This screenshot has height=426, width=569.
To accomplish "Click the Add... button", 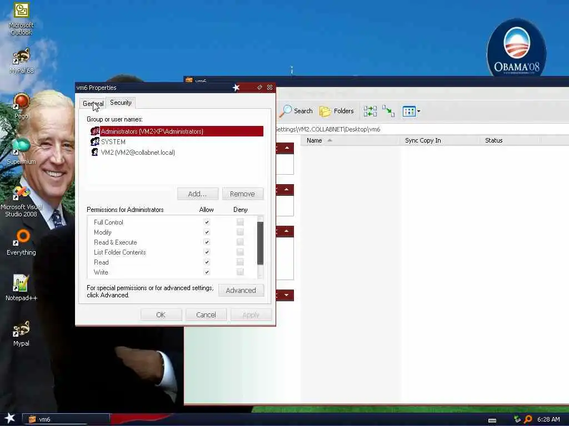I will (198, 194).
